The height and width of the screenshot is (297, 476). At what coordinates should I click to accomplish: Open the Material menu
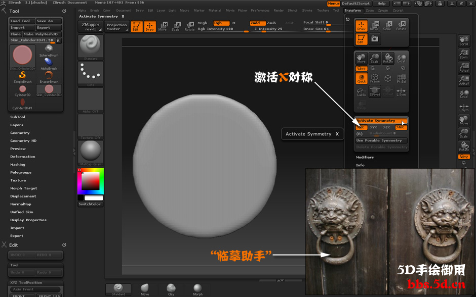coord(215,10)
